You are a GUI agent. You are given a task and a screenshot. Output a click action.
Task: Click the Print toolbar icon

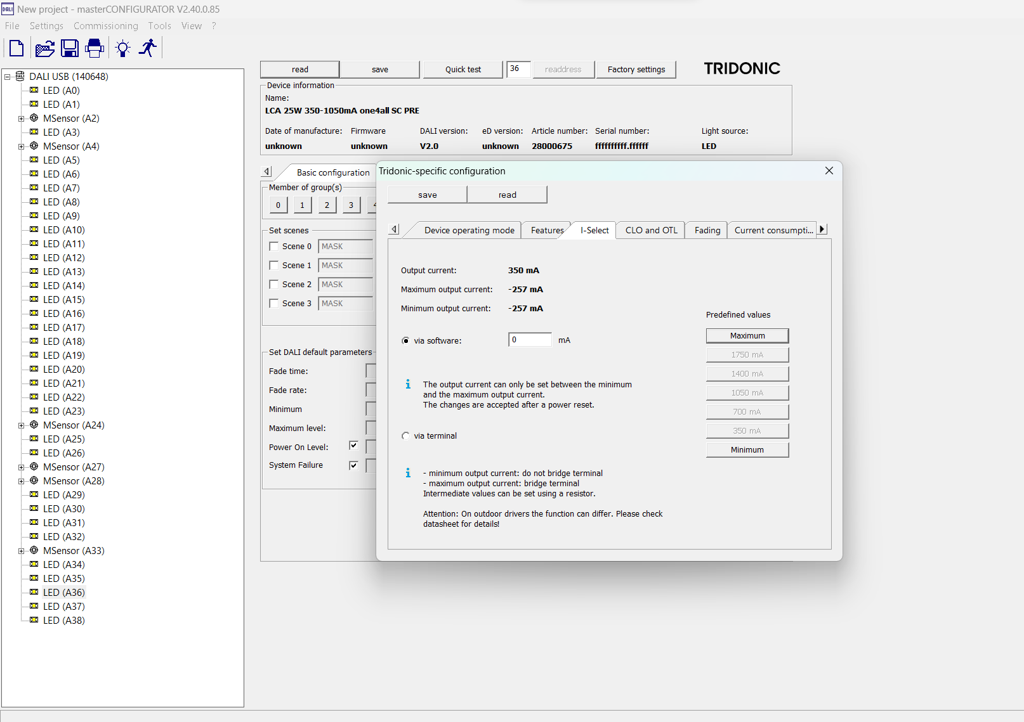95,48
